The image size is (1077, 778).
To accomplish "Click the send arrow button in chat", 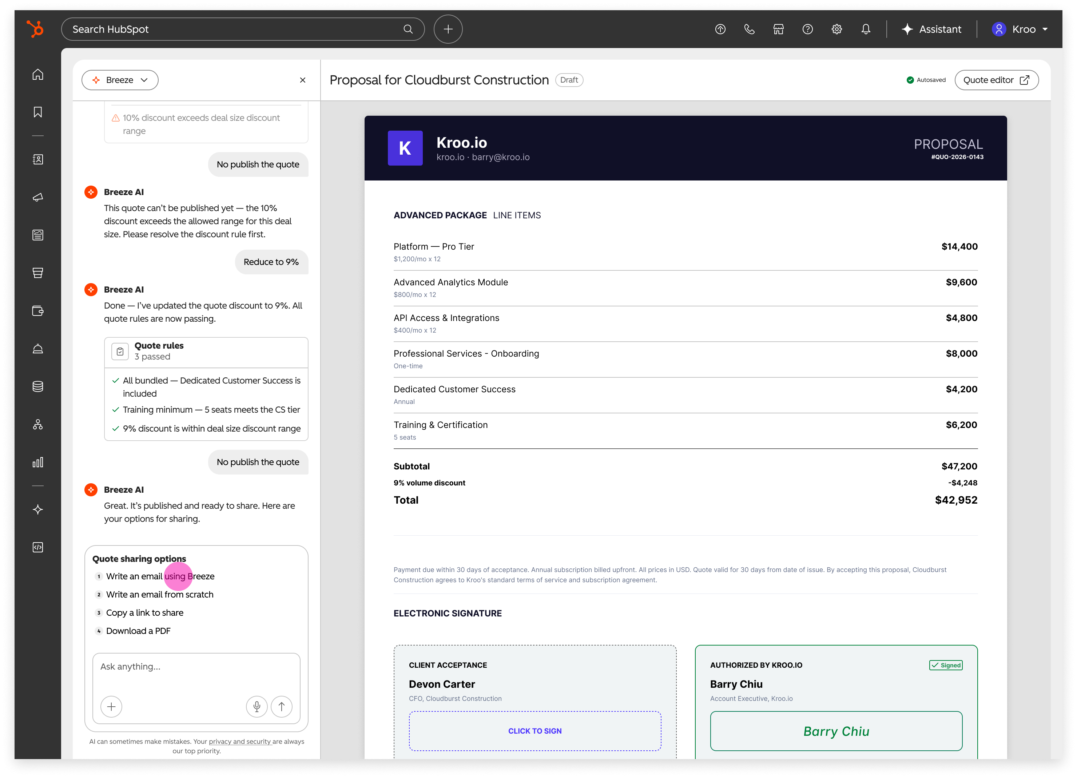I will click(x=282, y=707).
